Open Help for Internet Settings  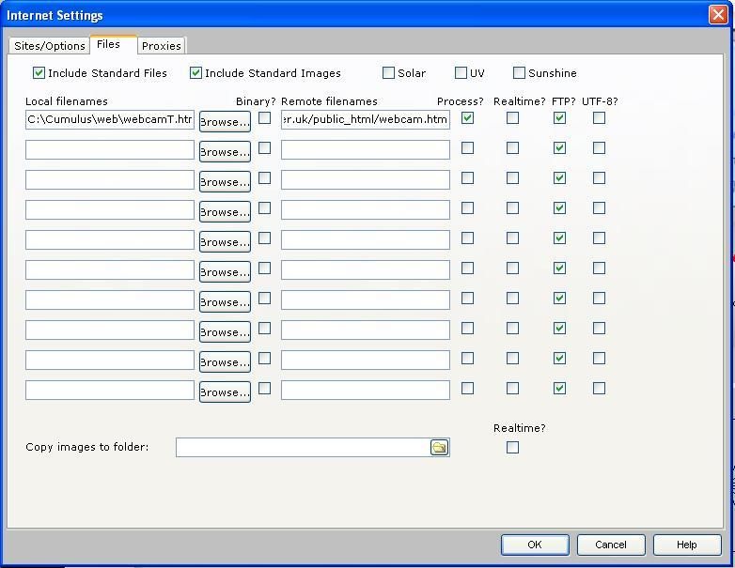(687, 545)
